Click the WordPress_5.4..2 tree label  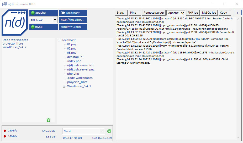click(x=79, y=86)
